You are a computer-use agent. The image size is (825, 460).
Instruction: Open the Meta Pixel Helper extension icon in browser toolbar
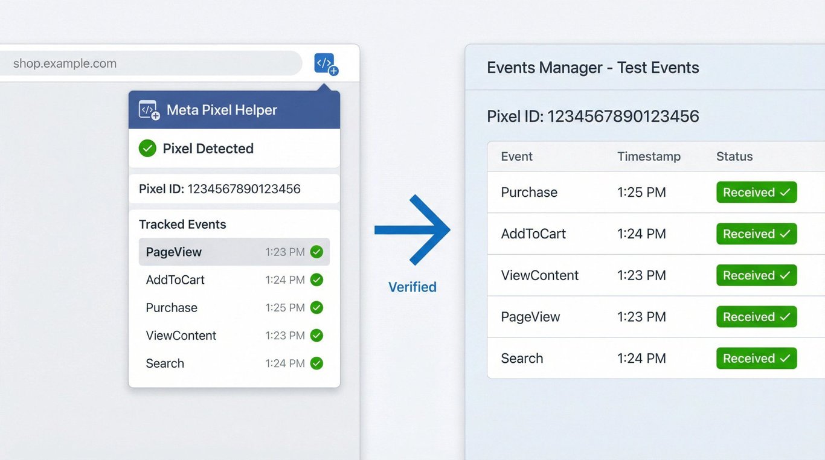pyautogui.click(x=326, y=64)
